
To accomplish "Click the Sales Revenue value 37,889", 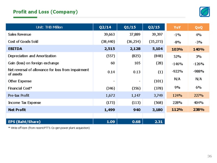I will point(135,35).
